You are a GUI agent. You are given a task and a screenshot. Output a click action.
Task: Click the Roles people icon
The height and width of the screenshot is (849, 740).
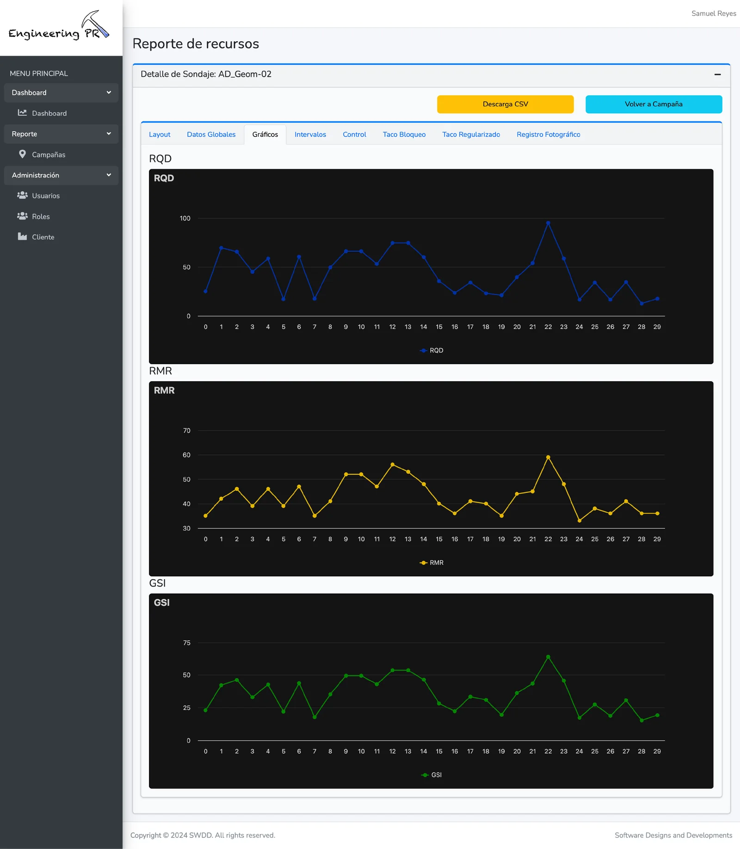(22, 216)
